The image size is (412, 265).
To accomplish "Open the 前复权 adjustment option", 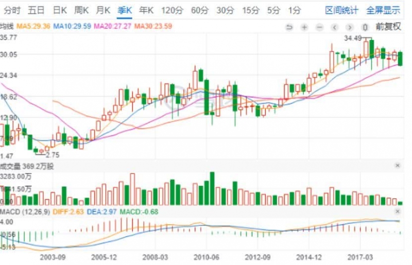I will point(388,27).
